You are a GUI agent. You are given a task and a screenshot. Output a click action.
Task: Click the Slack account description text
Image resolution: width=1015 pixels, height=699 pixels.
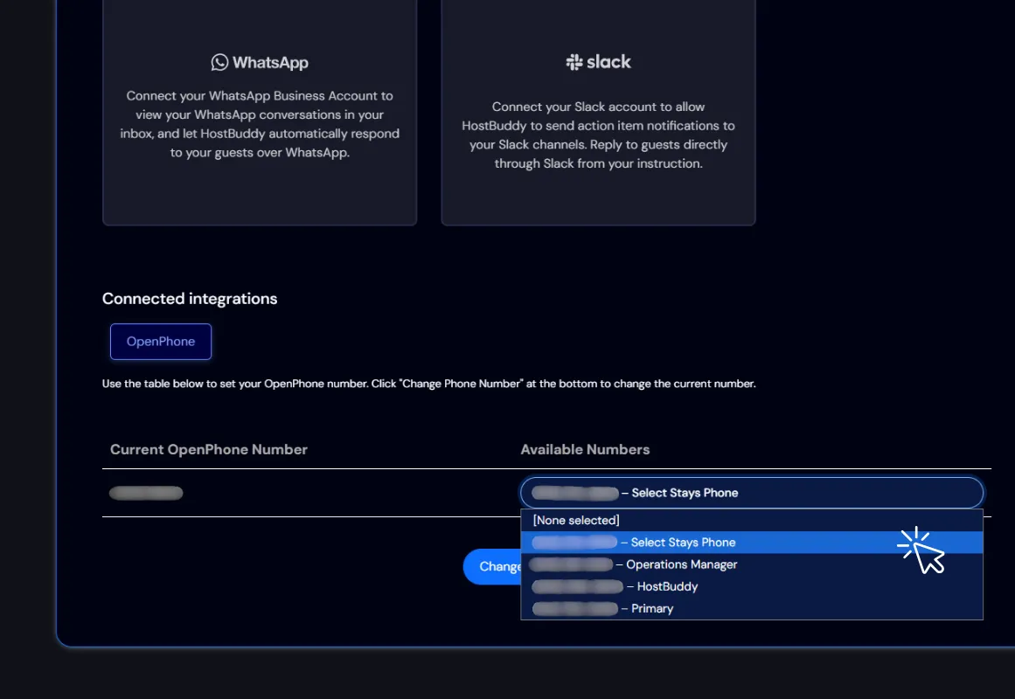point(598,135)
